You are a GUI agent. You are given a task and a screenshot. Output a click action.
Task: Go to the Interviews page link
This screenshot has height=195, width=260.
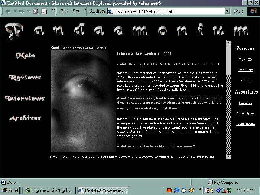point(25,98)
